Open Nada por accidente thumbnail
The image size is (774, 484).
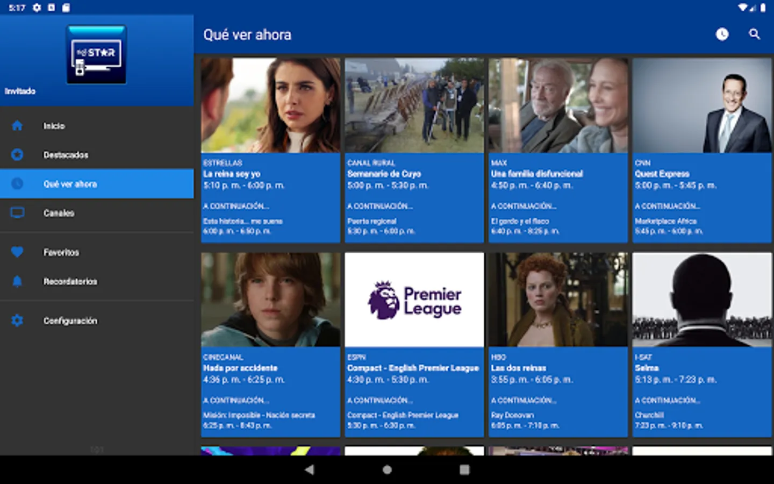(x=270, y=300)
